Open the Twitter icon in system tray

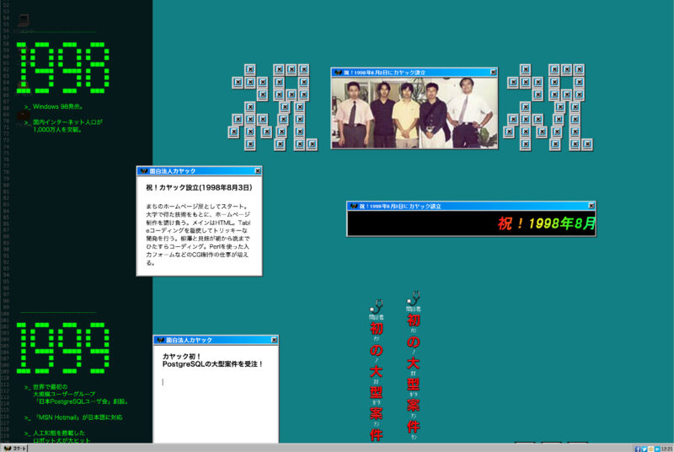click(x=644, y=448)
